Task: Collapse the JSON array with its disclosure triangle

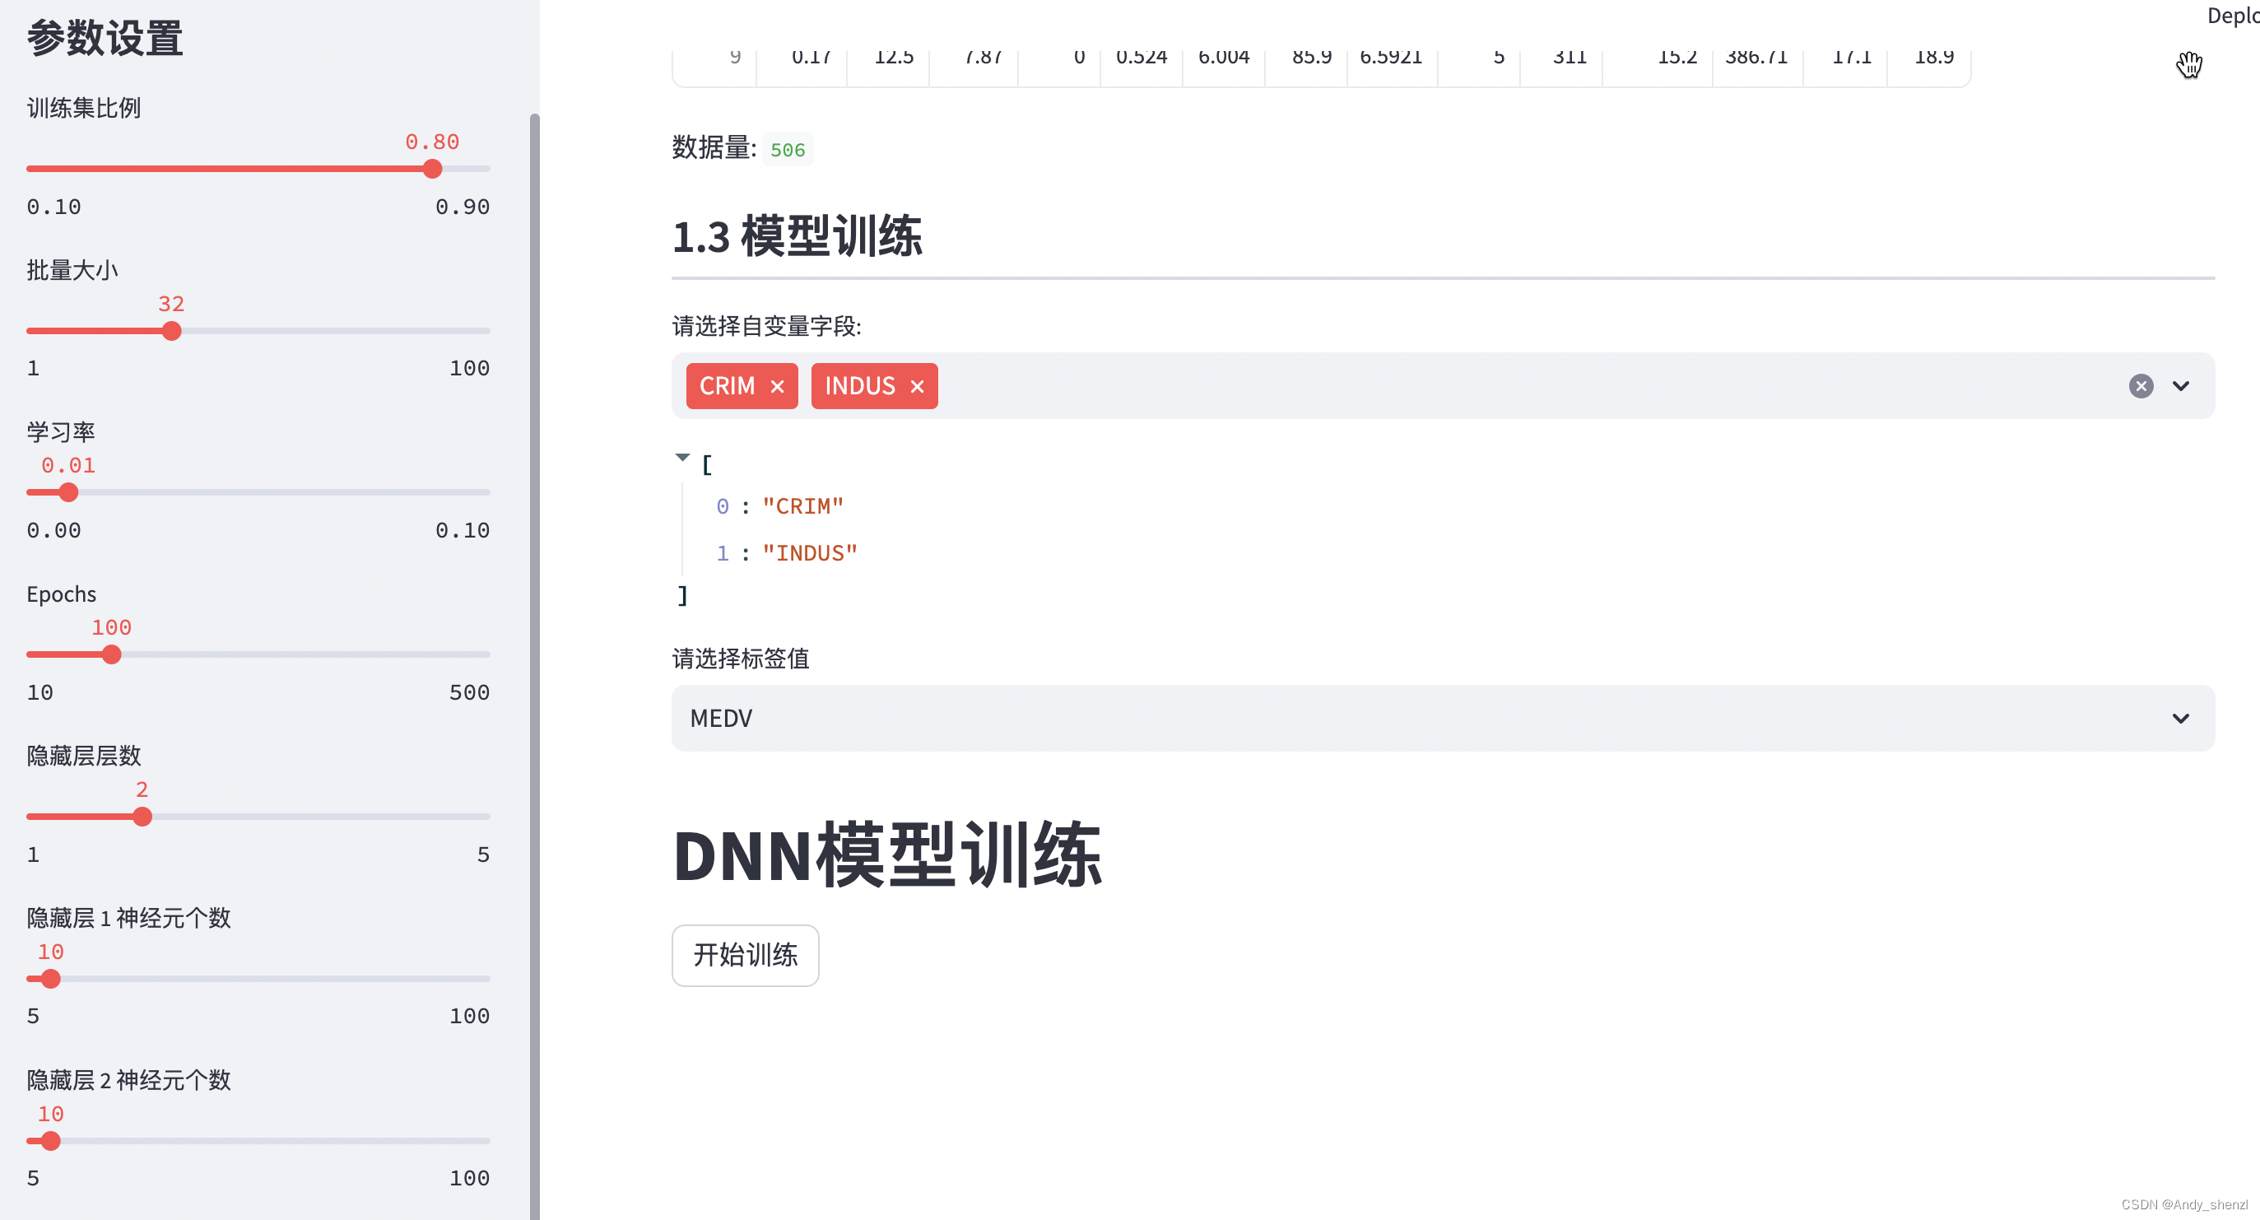Action: (x=681, y=456)
